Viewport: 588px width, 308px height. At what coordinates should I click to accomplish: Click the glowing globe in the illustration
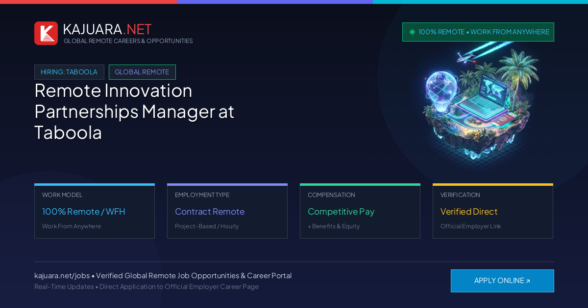tap(441, 87)
